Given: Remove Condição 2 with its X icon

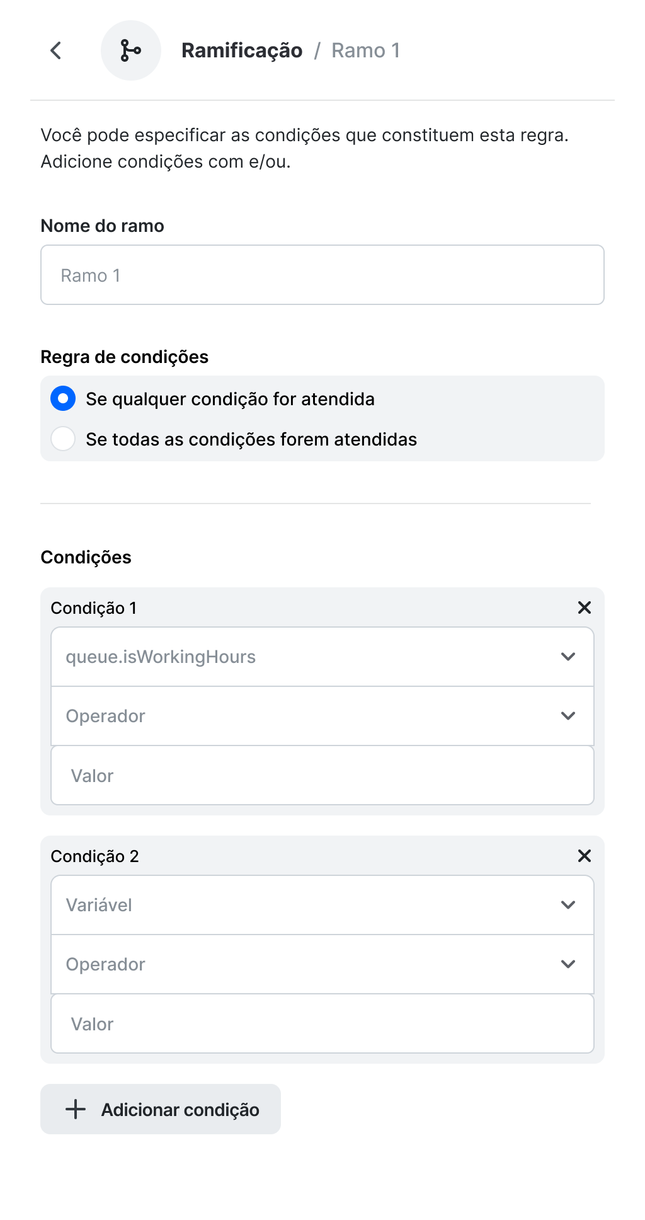Looking at the screenshot, I should pos(585,856).
